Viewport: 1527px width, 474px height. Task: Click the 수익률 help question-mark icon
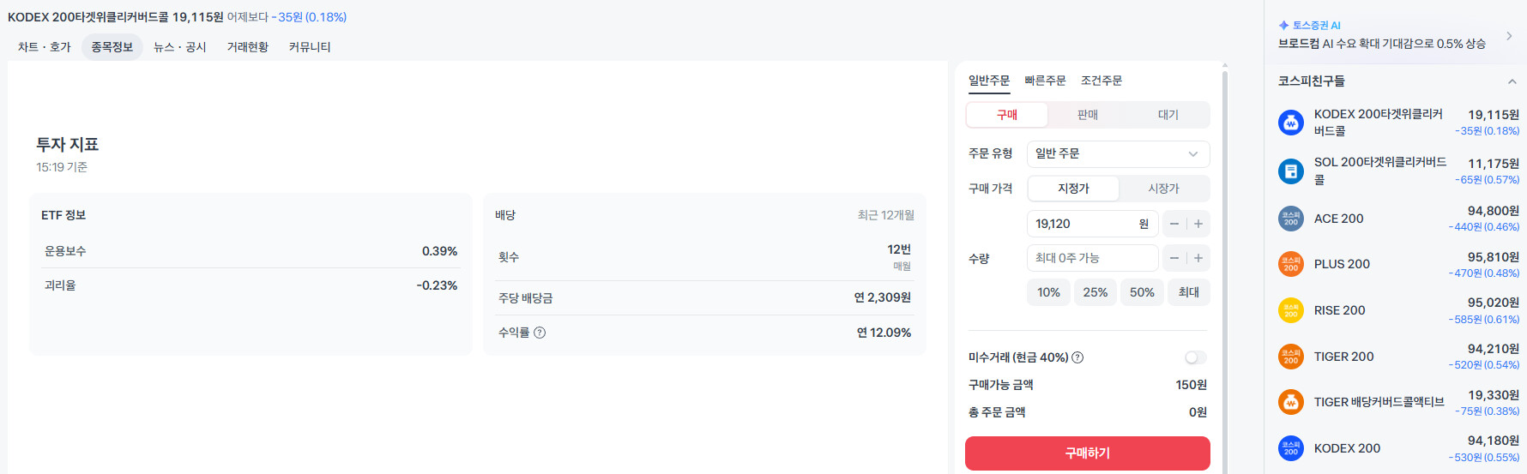click(540, 333)
